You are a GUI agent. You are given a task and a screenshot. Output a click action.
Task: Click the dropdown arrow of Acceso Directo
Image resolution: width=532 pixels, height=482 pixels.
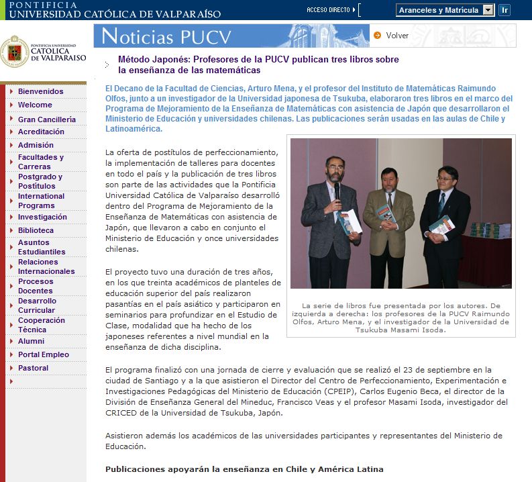click(488, 10)
